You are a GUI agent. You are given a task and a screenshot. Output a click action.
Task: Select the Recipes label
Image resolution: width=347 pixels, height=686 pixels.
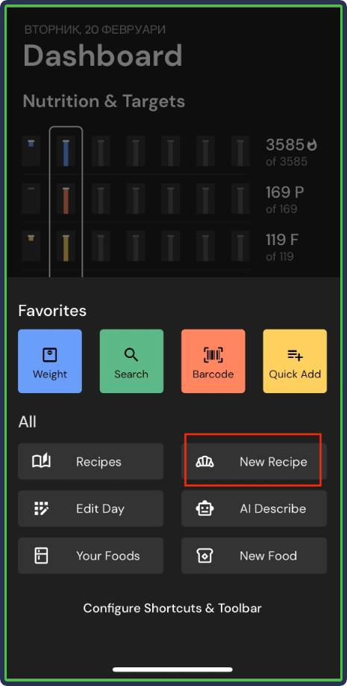(x=99, y=462)
